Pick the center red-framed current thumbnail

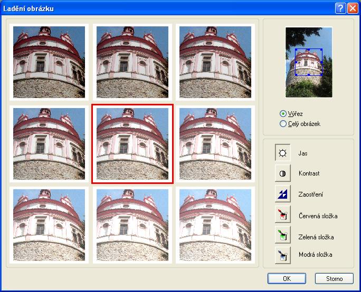(132, 144)
